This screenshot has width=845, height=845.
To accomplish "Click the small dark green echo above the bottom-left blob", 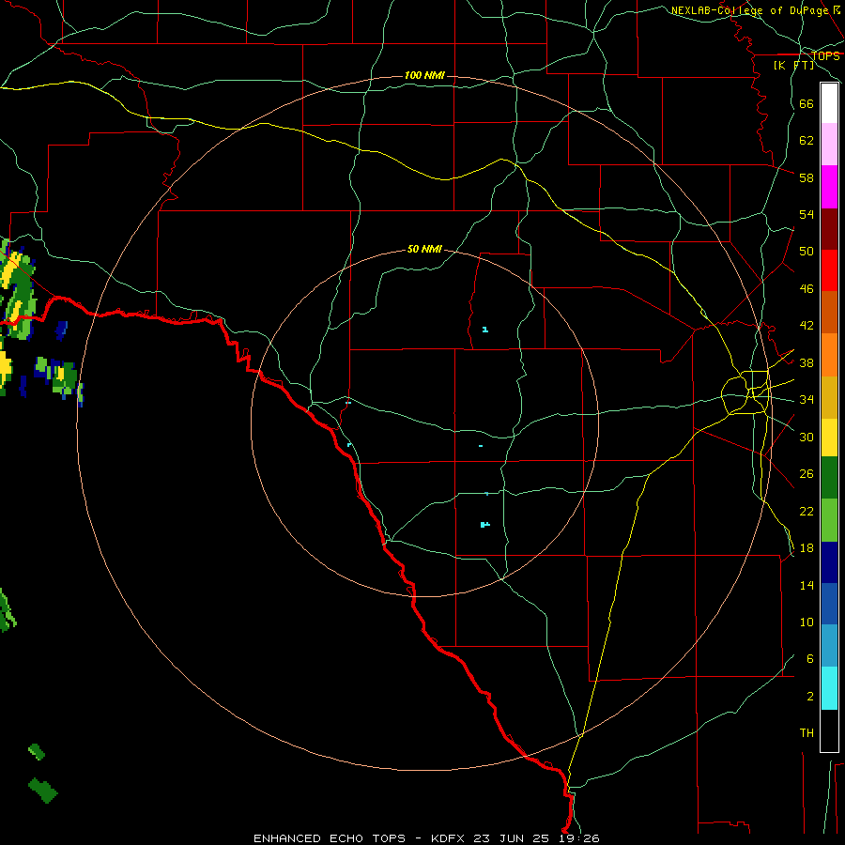I will (36, 752).
